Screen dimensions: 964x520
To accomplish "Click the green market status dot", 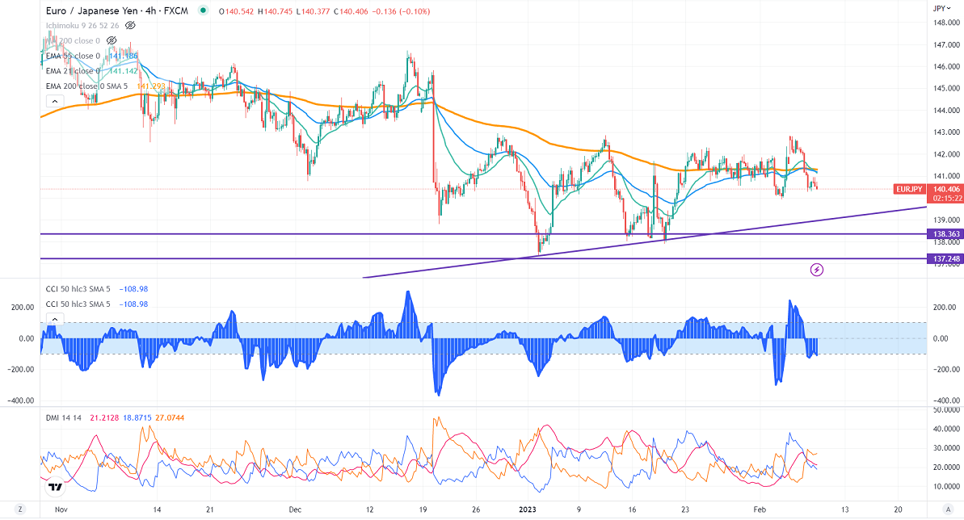I will click(200, 11).
